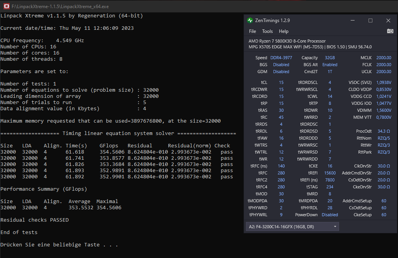The width and height of the screenshot is (398, 258).
Task: Click the MPG X570S EDGE MAX WIFI motherboard line
Action: [310, 47]
